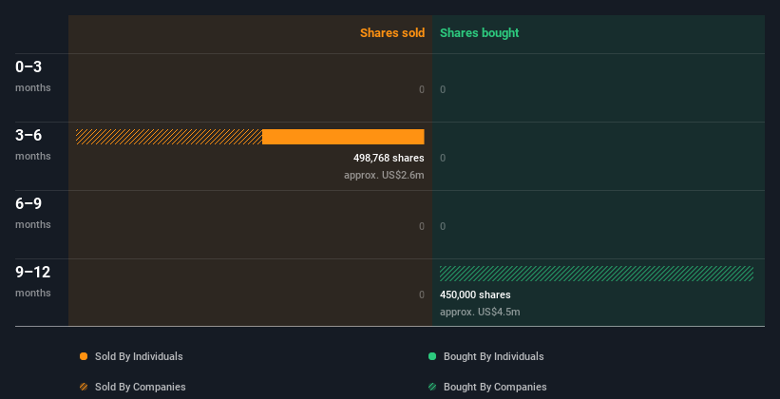This screenshot has height=399, width=780.
Task: Click the approx. US$2.6m text
Action: (x=384, y=176)
